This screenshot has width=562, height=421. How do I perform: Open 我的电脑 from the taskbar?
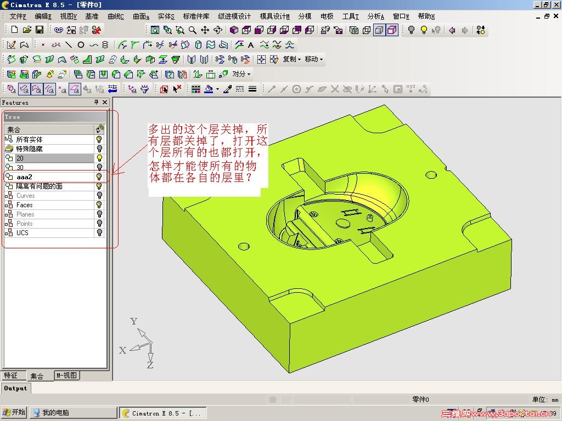[x=73, y=412]
